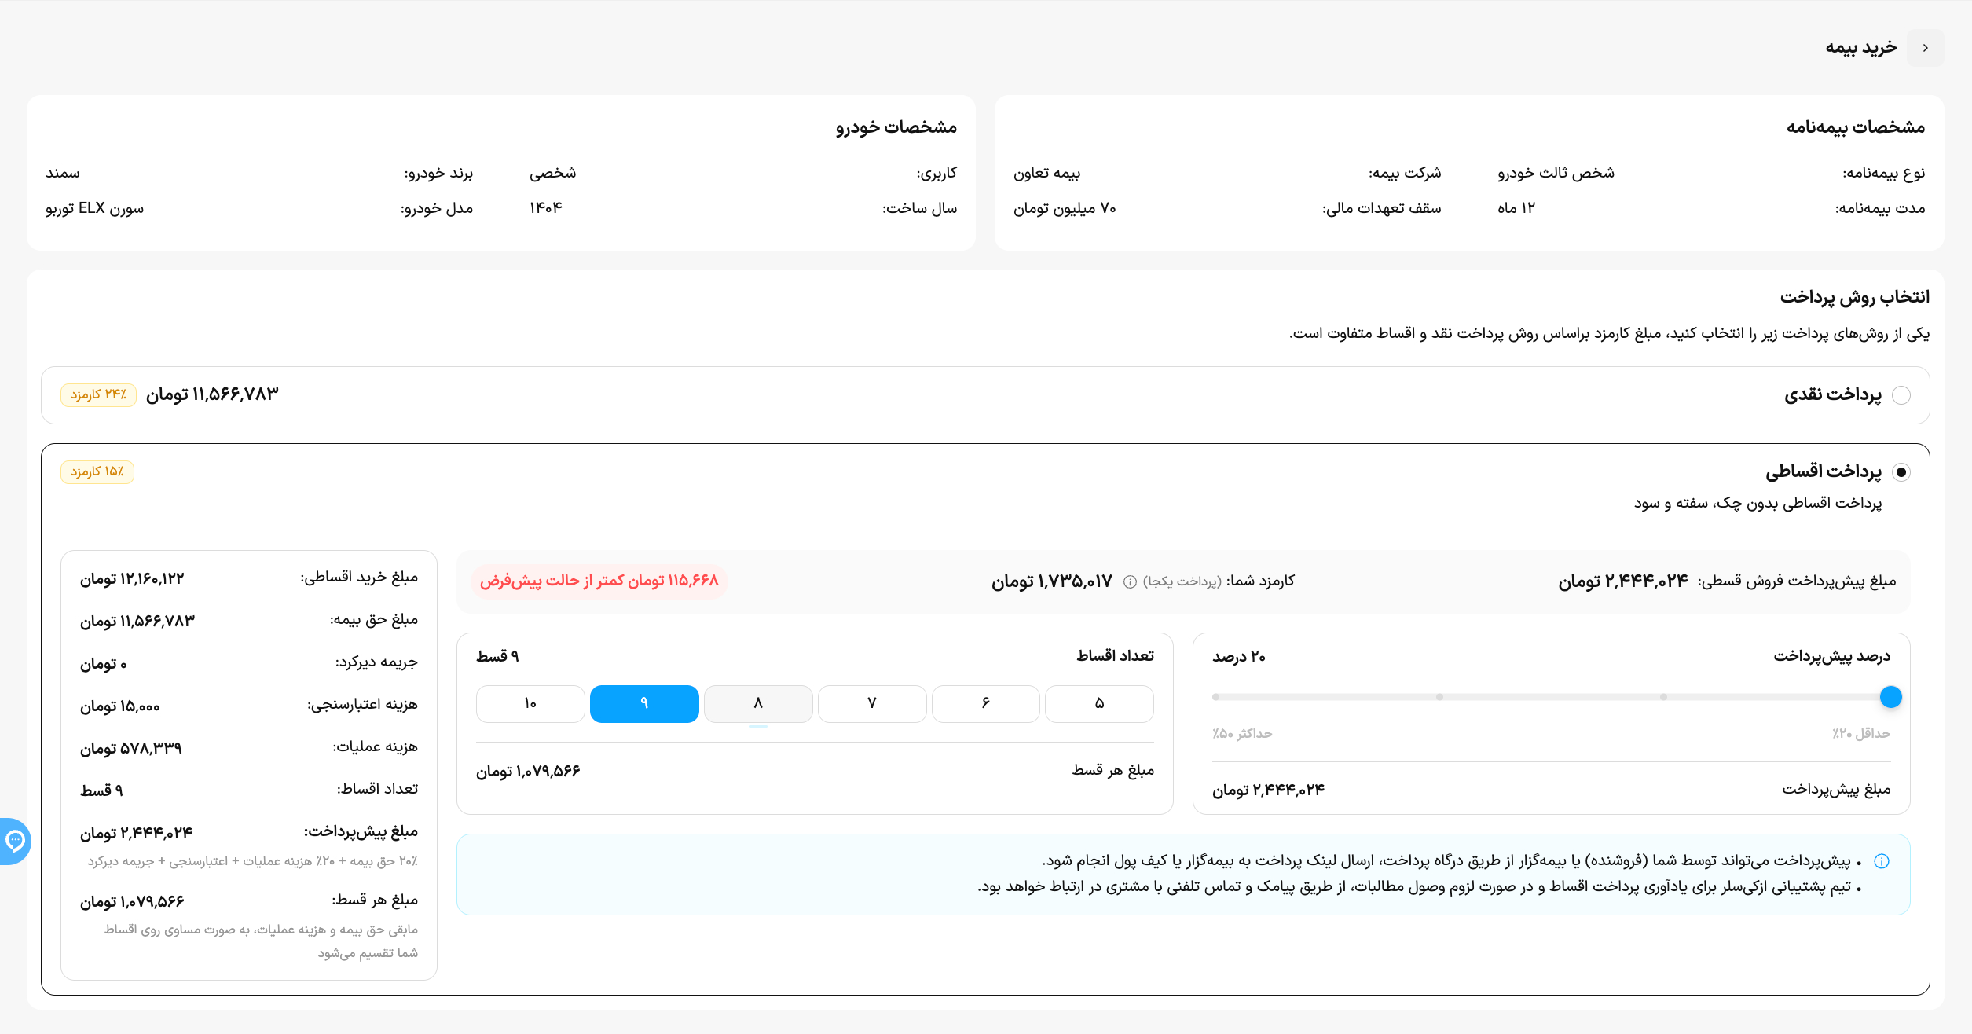
Task: Click the مبلغ هر قسط value under installments selector
Action: pos(528,772)
